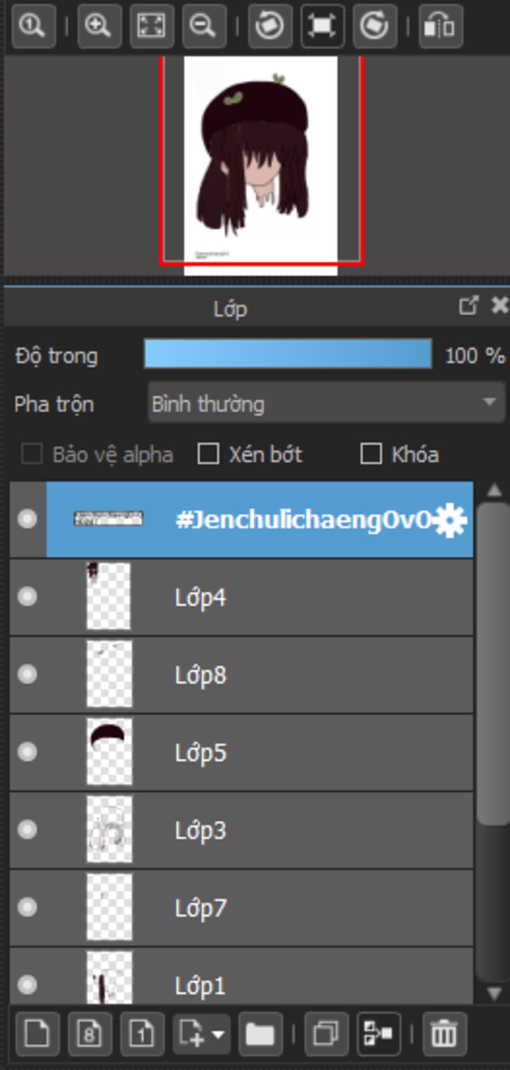
Task: Hide the Lớp4 layer
Action: click(x=27, y=597)
